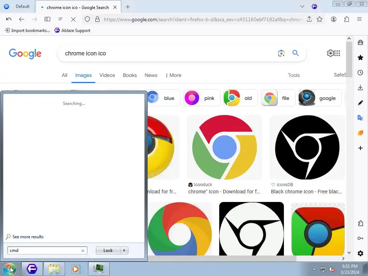Open Import bookmarks bookmark

[27, 30]
